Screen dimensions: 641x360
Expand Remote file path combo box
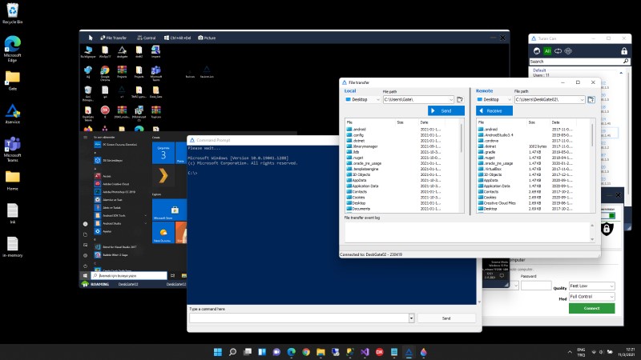click(583, 99)
